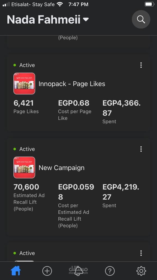Tap the green Active status of New Campaign
The height and width of the screenshot is (280, 157).
click(x=24, y=149)
